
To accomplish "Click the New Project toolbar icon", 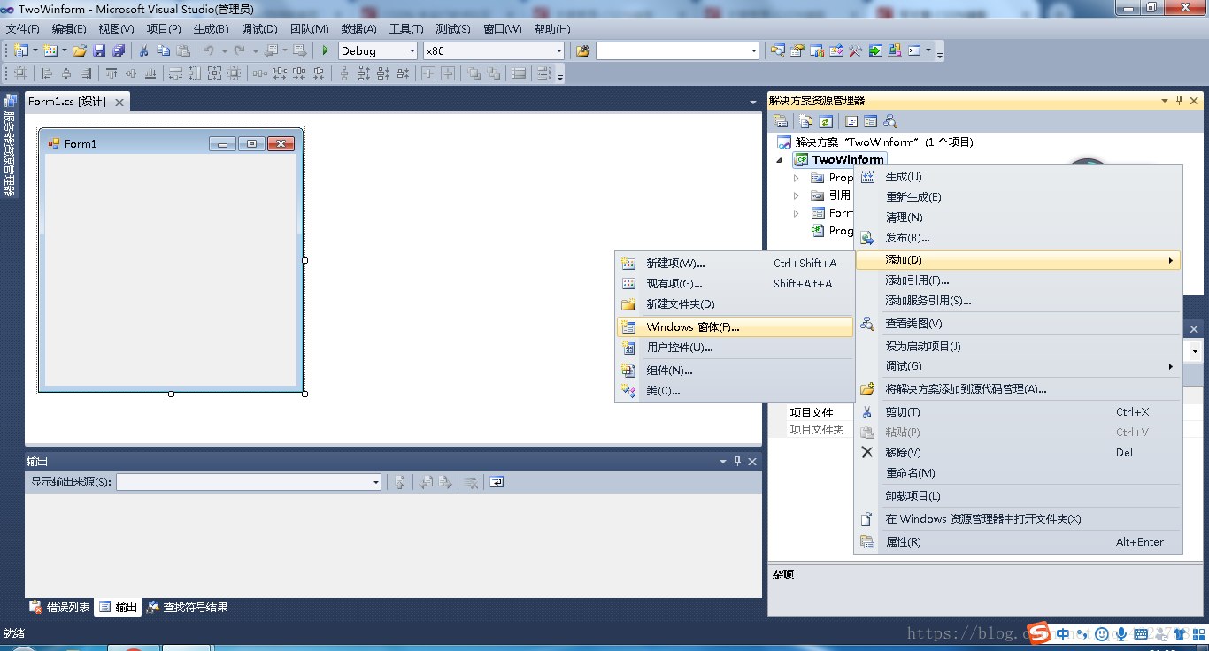I will 21,50.
